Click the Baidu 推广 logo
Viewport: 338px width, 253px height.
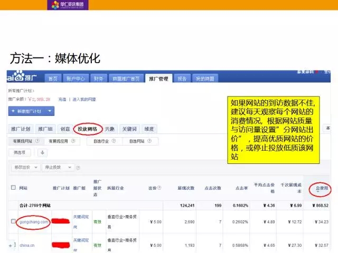tap(22, 76)
